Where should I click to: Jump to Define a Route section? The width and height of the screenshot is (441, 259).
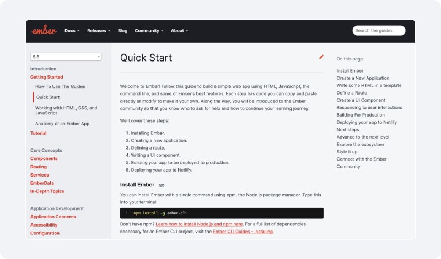pyautogui.click(x=352, y=93)
